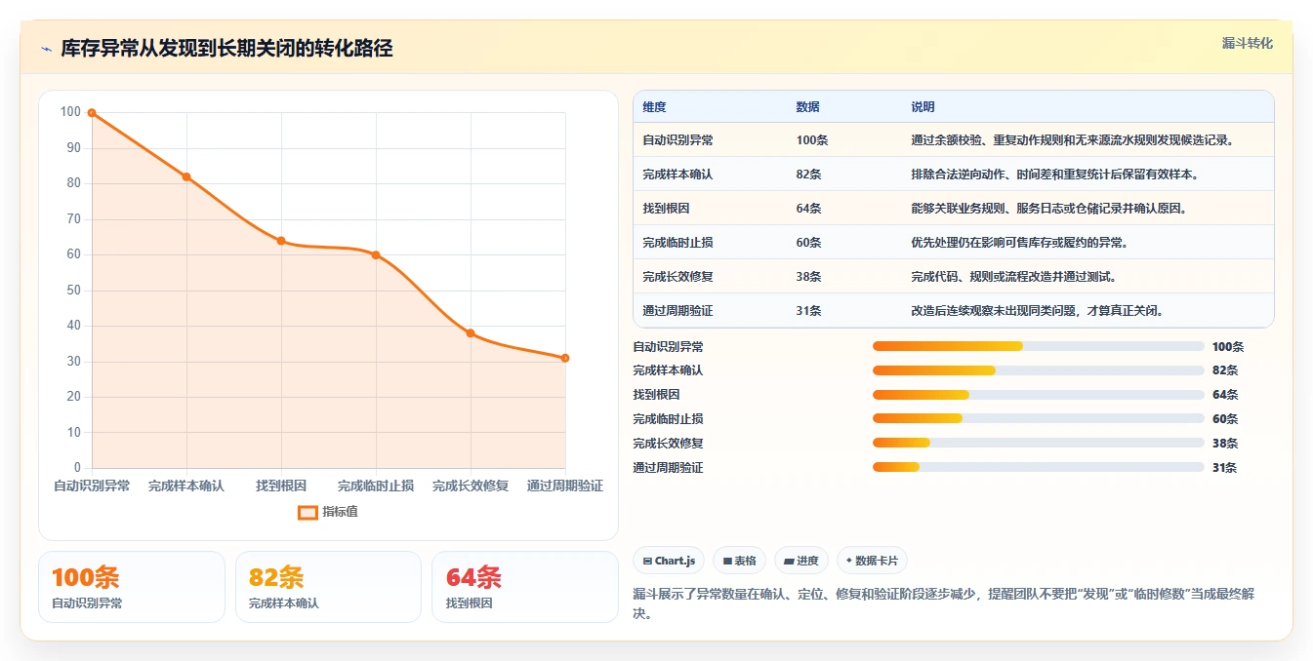Click the chart point at 完成临时止损
This screenshot has height=661, width=1313.
point(376,255)
